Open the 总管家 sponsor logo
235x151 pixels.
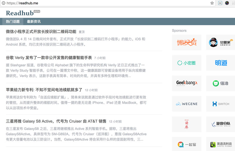[x=221, y=42]
